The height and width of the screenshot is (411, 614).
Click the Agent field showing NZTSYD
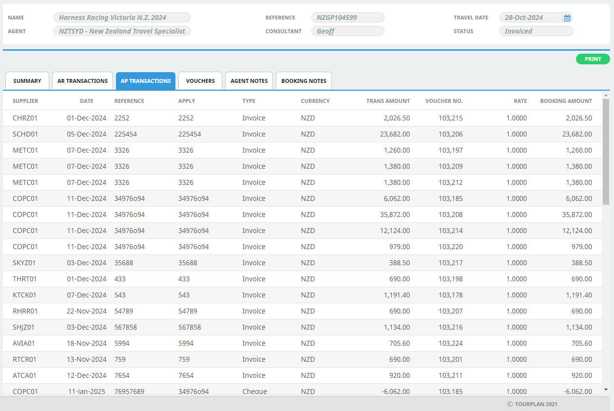point(122,31)
